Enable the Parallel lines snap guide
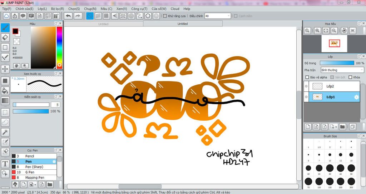 (x=98, y=16)
